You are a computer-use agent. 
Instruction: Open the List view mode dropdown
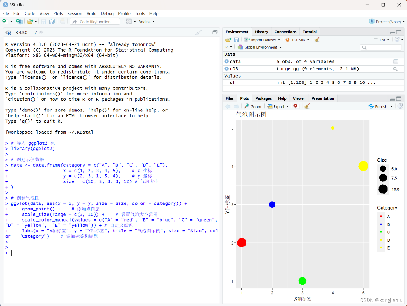382,40
